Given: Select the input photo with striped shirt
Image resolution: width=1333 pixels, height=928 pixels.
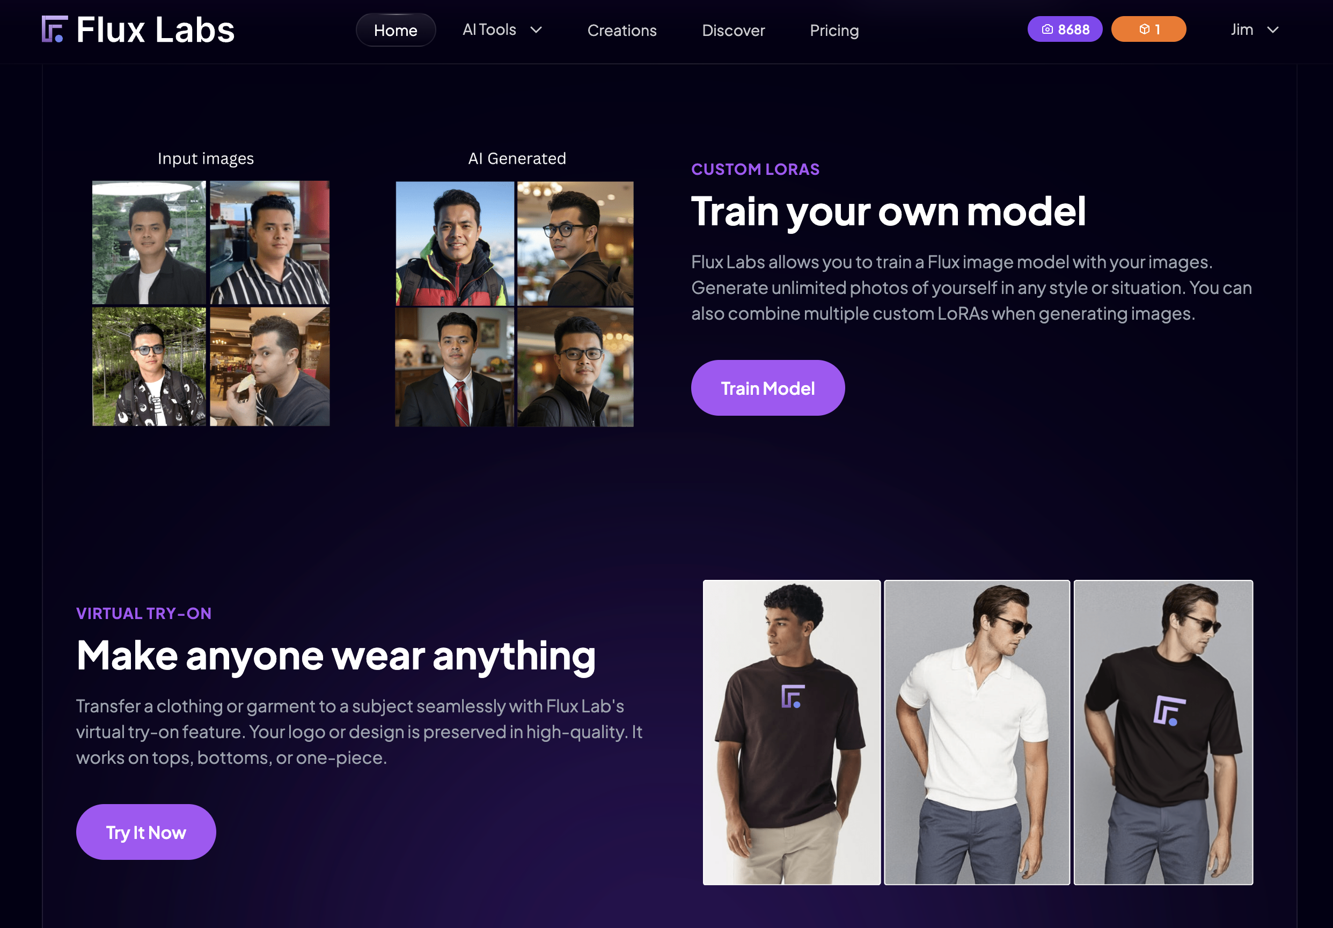Looking at the screenshot, I should [269, 242].
